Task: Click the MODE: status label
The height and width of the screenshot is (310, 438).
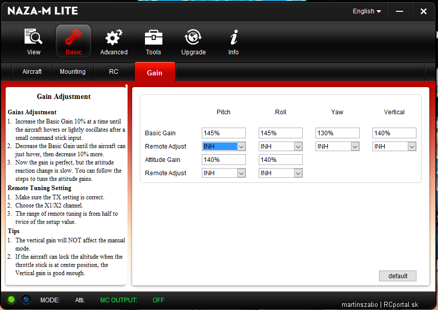Action: 50,300
